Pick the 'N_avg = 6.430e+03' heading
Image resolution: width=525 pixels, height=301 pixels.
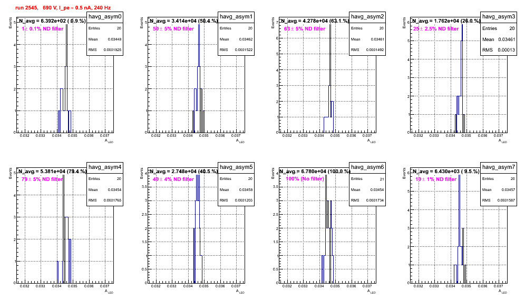tap(446, 171)
